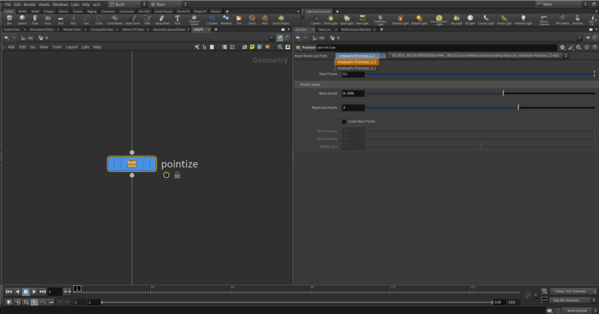The image size is (599, 314).
Task: Click the Torus shelf tool
Action: pos(47,19)
